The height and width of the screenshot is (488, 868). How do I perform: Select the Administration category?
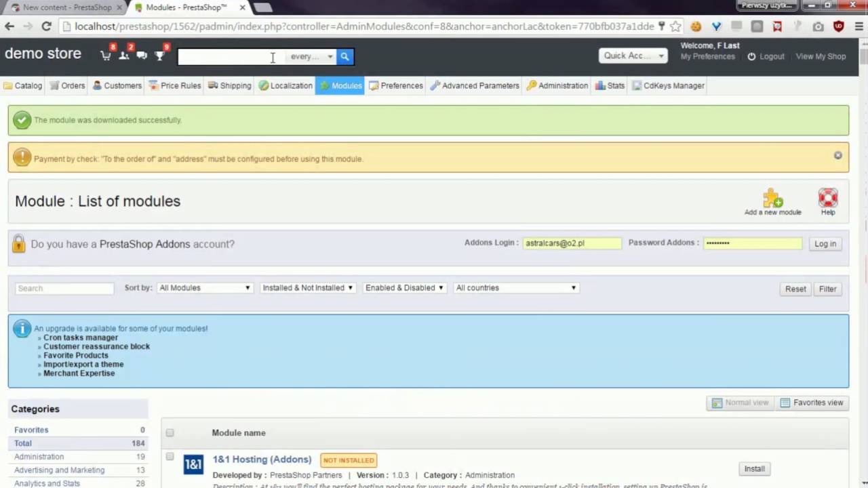(x=39, y=457)
